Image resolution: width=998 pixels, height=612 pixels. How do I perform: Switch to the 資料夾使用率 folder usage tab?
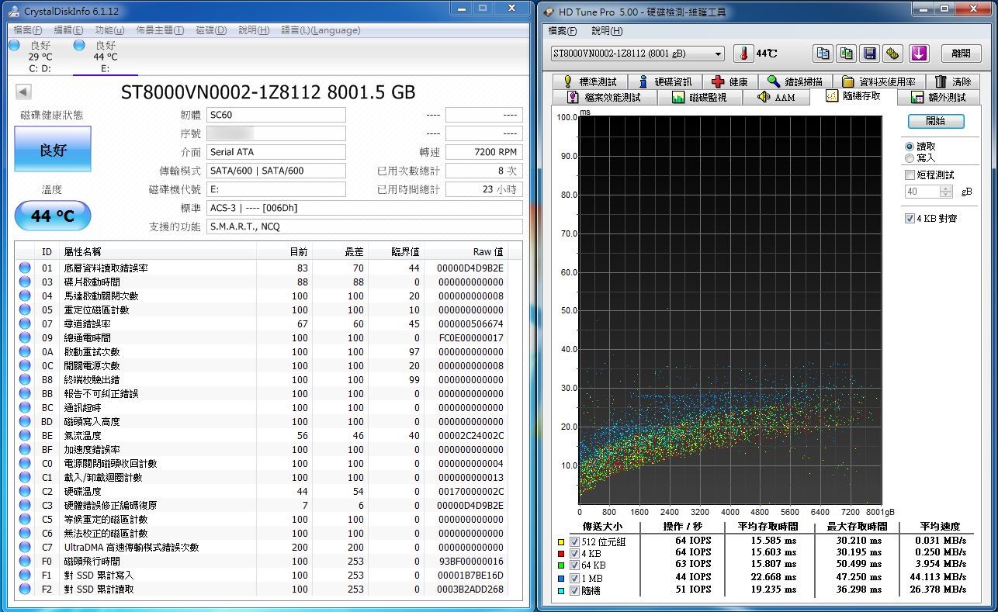[878, 81]
